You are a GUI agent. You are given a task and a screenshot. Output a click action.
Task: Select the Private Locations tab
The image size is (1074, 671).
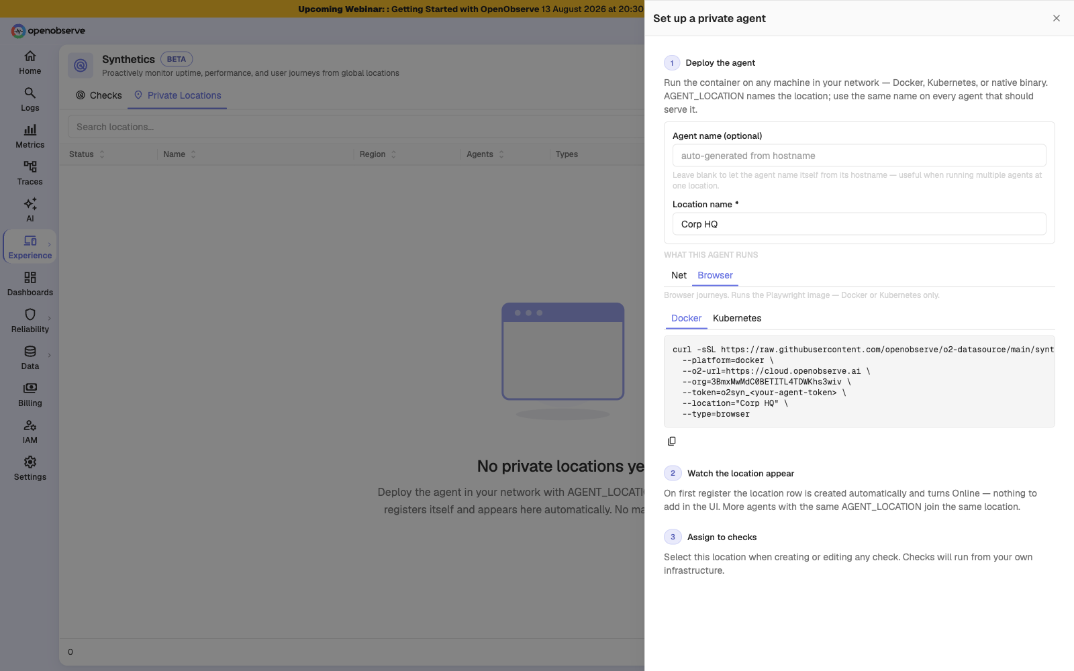178,95
